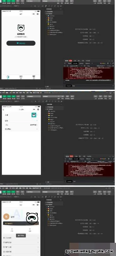This screenshot has width=116, height=256.
Task: Open first list row in bottom simulator
Action: click(x=21, y=238)
